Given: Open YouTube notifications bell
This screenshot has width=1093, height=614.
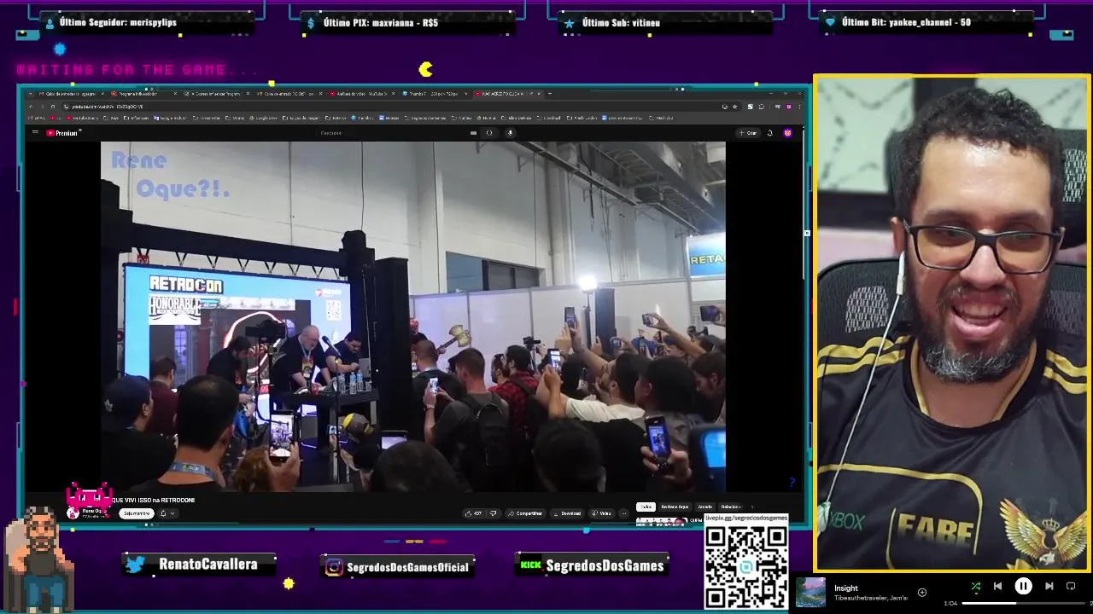Looking at the screenshot, I should [x=769, y=133].
